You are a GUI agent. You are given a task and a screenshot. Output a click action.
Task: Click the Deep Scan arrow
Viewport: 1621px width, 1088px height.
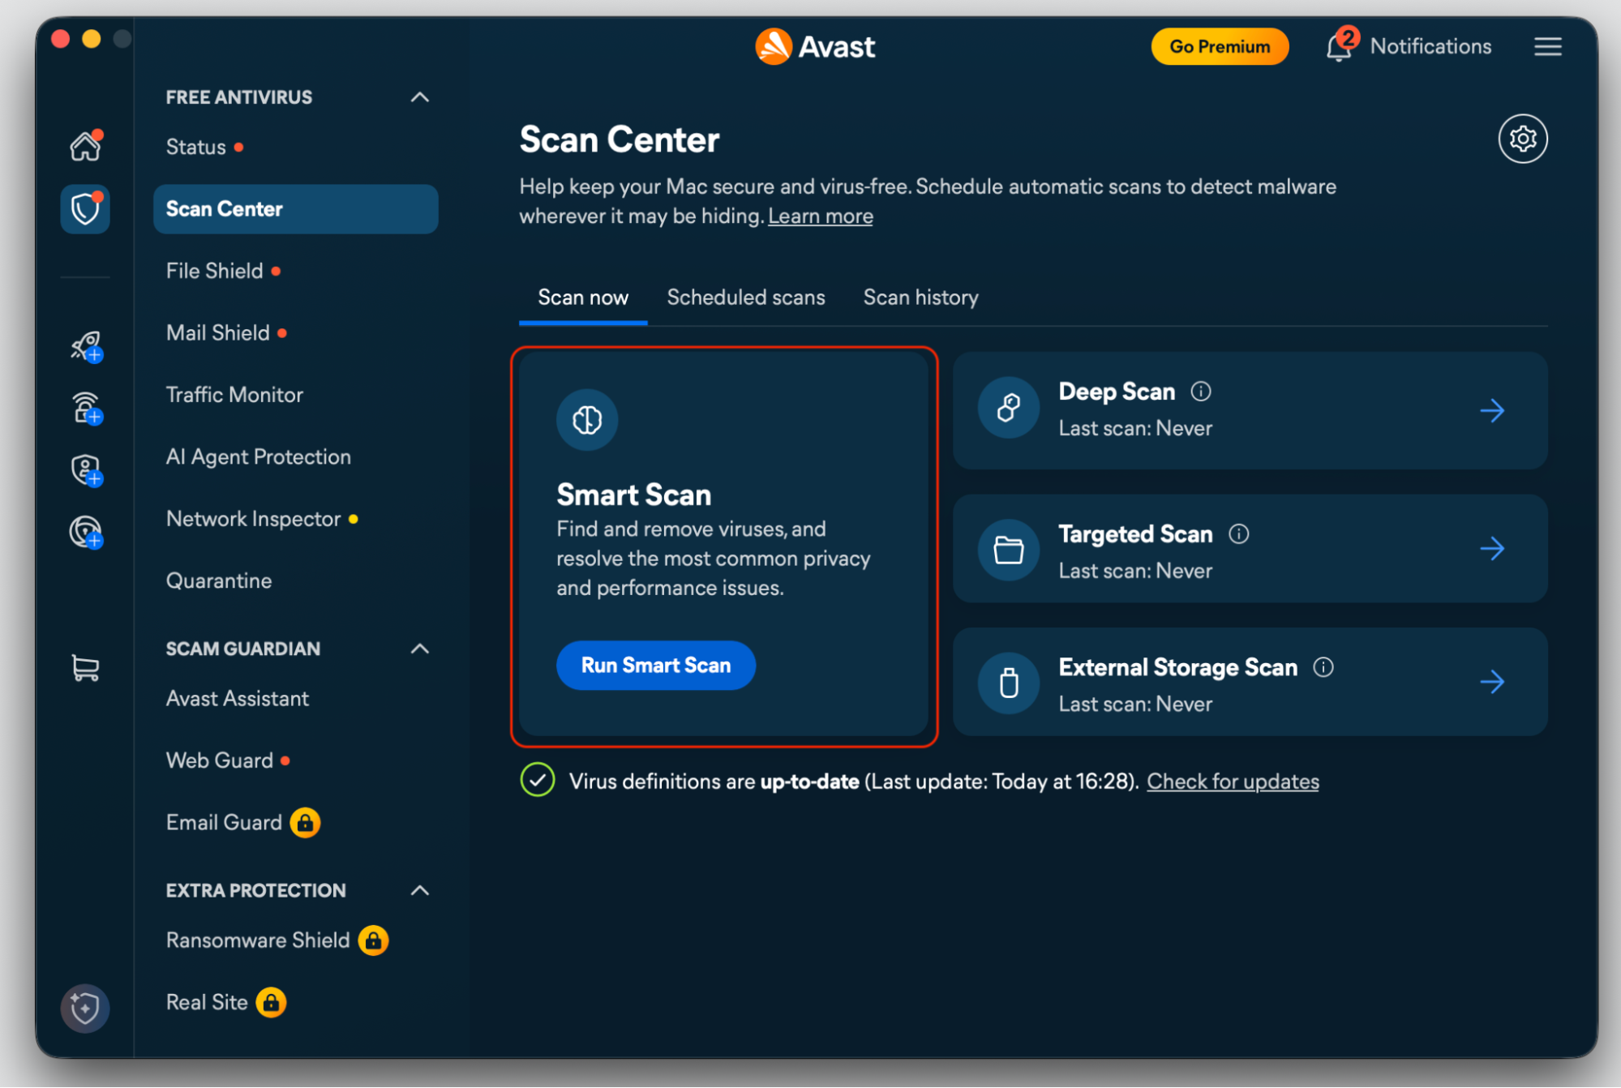pyautogui.click(x=1491, y=411)
